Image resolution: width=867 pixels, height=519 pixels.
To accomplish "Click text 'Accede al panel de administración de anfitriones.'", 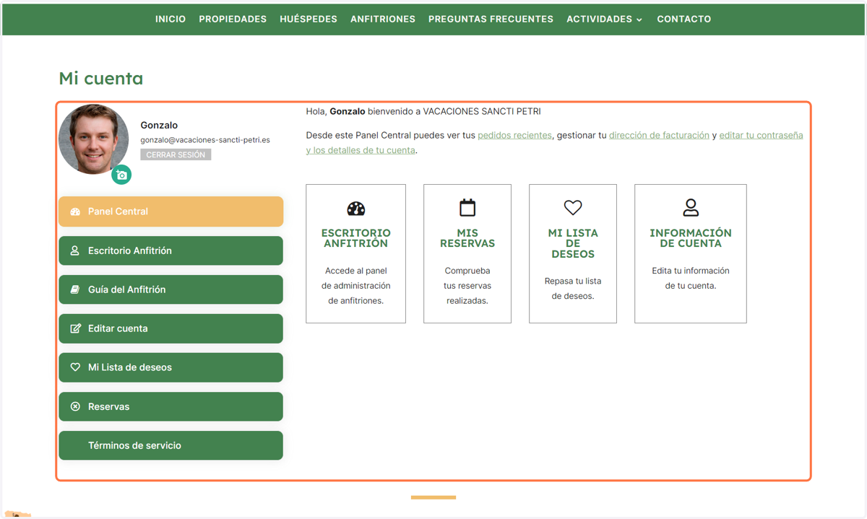I will (356, 286).
